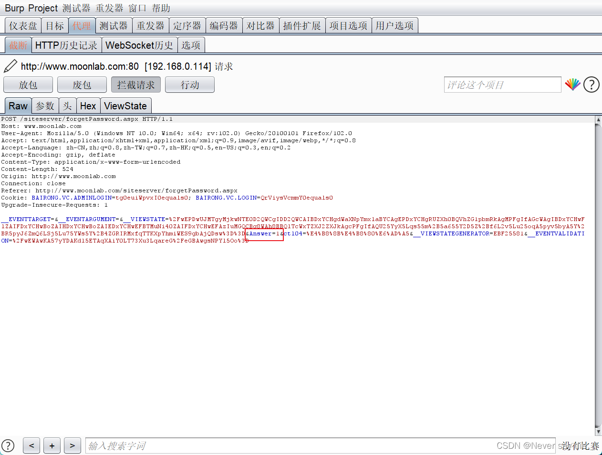Click 放包 to forward the request
Image resolution: width=602 pixels, height=455 pixels.
28,85
